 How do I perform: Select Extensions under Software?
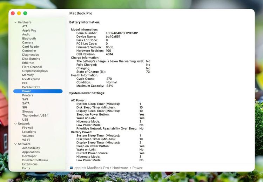[x=30, y=164]
